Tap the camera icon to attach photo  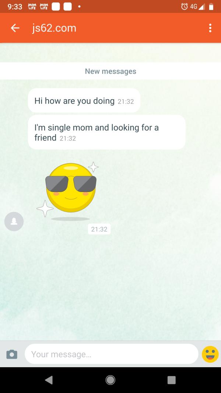click(12, 354)
